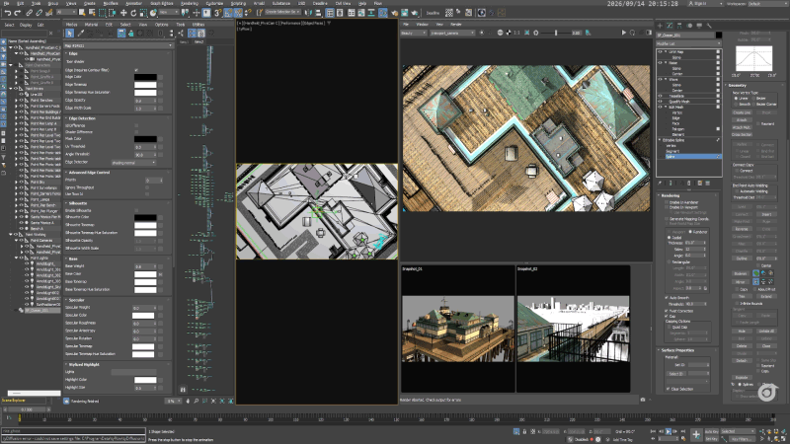Click the Undo arrow in the main toolbar
Viewport: 790px width, 444px height.
[x=8, y=13]
